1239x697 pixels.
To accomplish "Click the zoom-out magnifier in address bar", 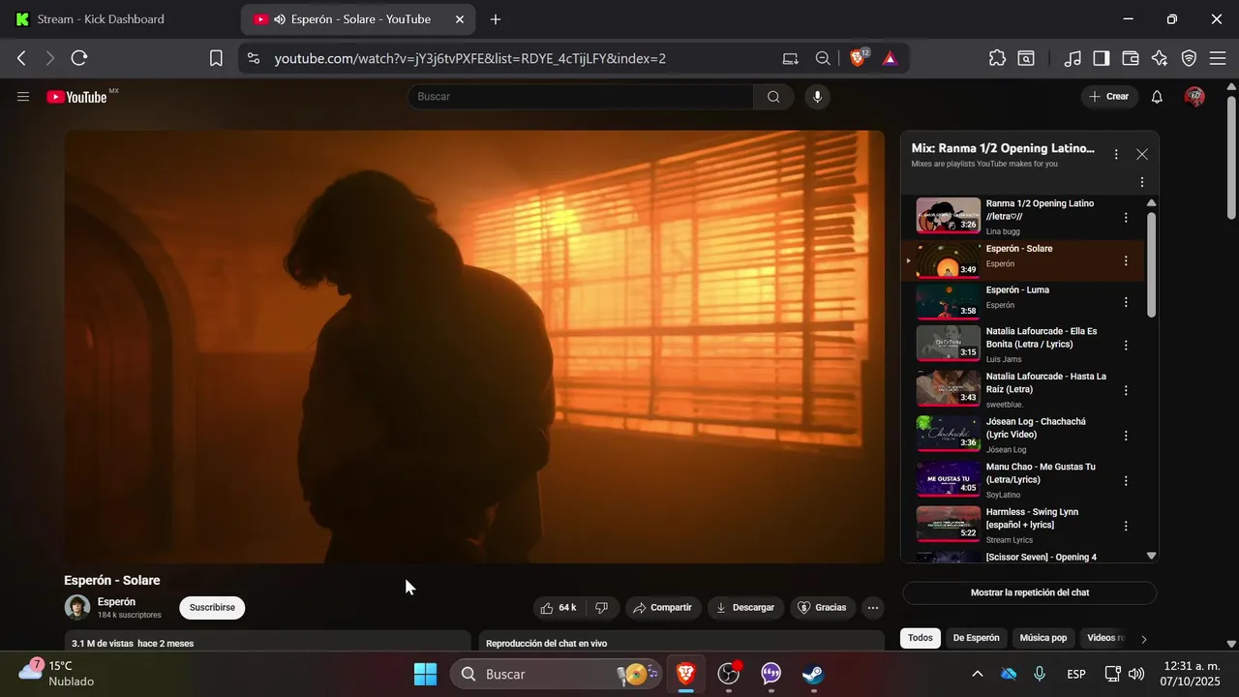I will coord(823,58).
